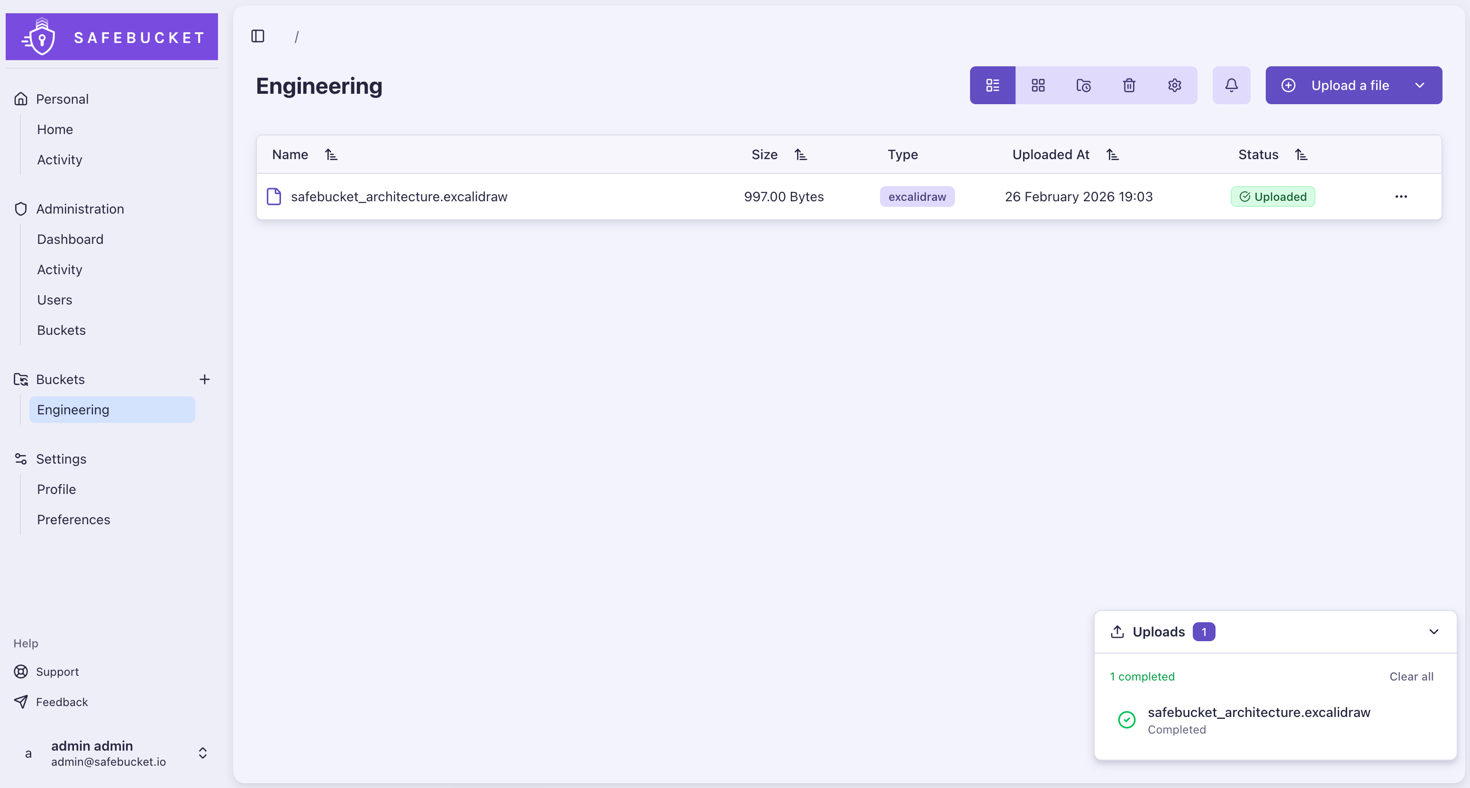Switch to grid view layout
The image size is (1470, 788).
point(1037,86)
